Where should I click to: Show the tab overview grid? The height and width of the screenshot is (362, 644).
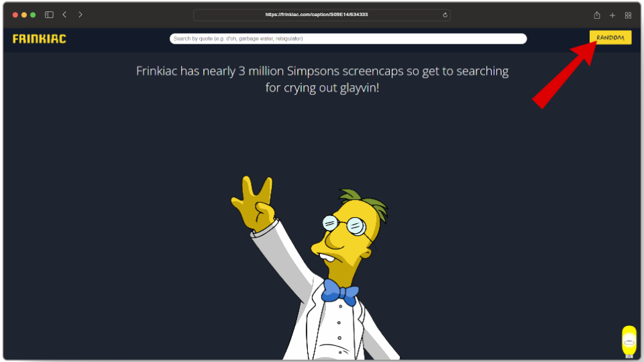click(x=628, y=15)
